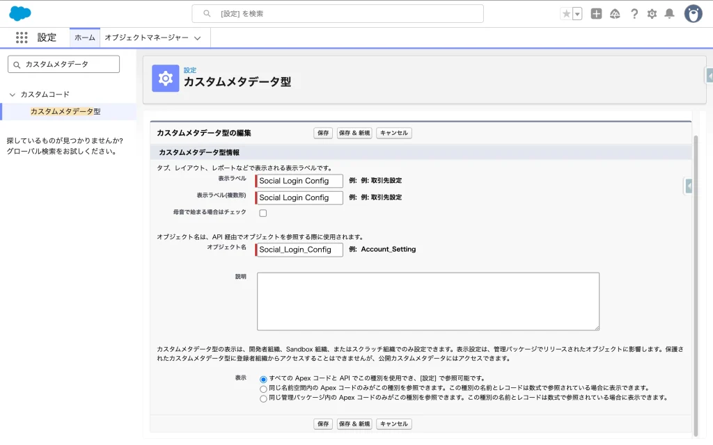This screenshot has height=445, width=713.
Task: Open the App Launcher grid icon
Action: click(22, 38)
